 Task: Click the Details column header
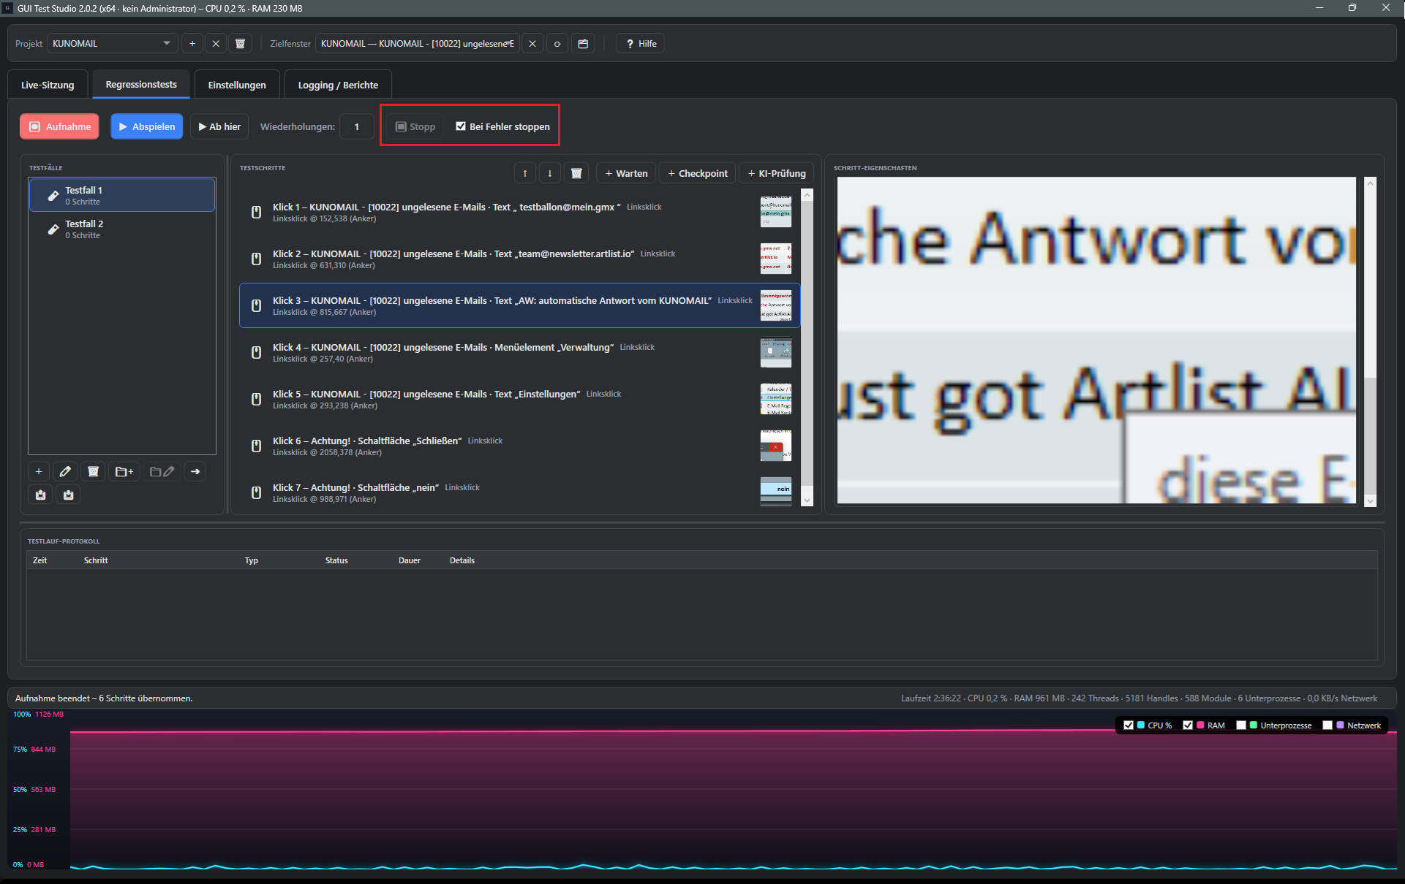click(x=462, y=560)
